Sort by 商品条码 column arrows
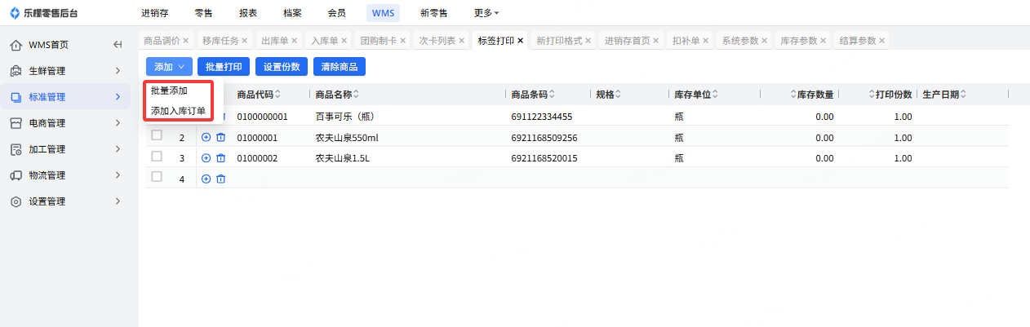1030x327 pixels. [x=551, y=95]
